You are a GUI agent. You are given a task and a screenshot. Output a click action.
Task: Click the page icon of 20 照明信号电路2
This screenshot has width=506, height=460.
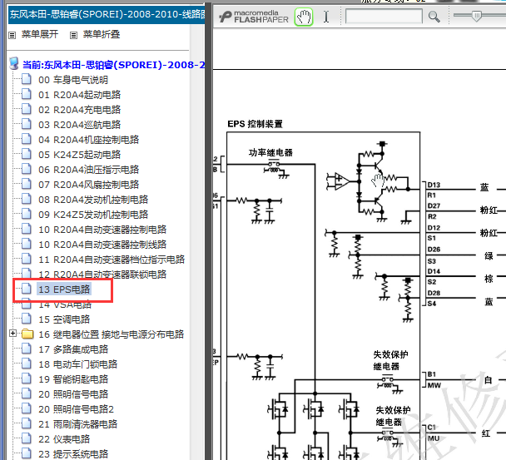(x=27, y=408)
